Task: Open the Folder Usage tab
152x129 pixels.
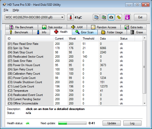Action: 112,32
